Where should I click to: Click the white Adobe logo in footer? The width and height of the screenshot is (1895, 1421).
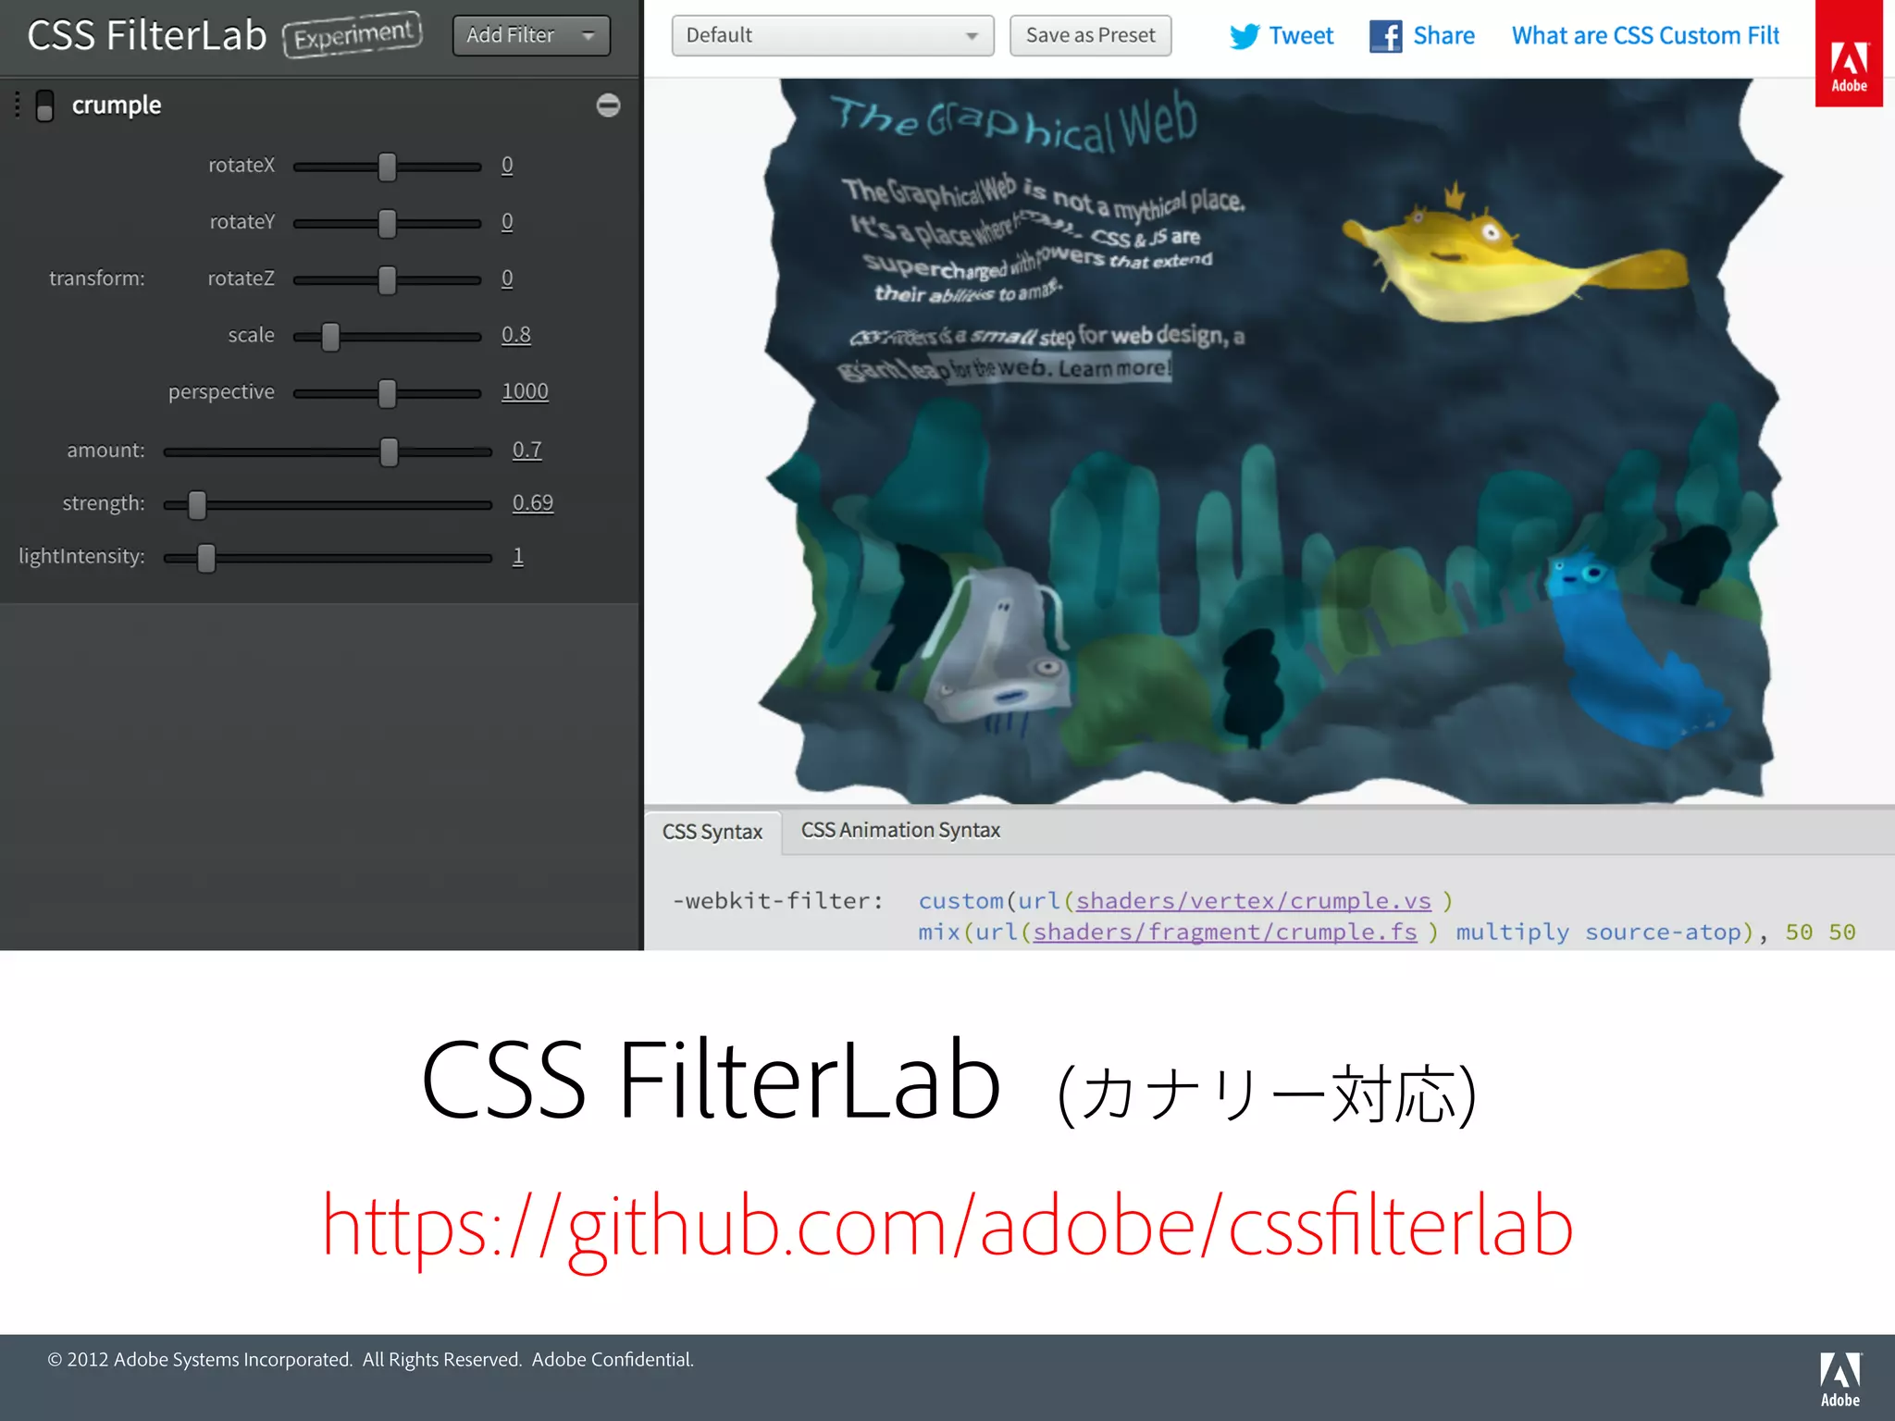pos(1840,1379)
